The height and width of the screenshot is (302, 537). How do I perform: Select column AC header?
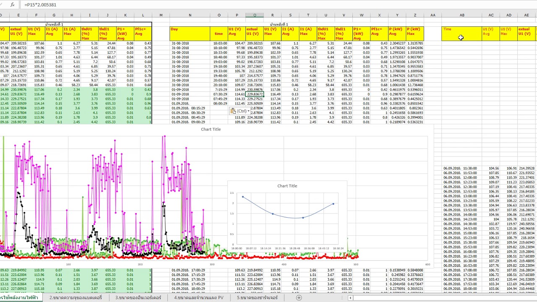coord(491,15)
